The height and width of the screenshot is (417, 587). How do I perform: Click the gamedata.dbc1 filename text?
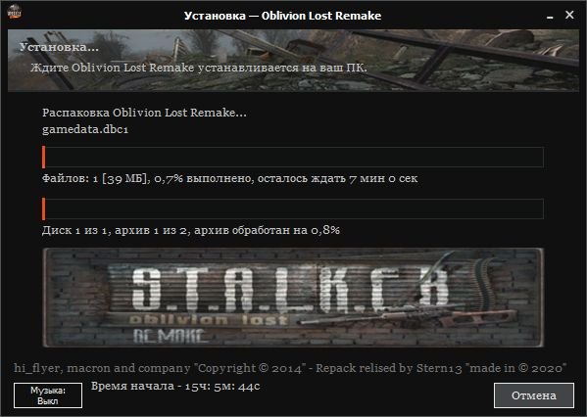[x=85, y=130]
